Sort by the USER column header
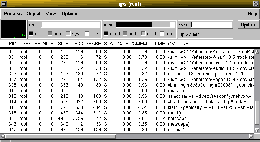This screenshot has height=142, width=260. (25, 44)
